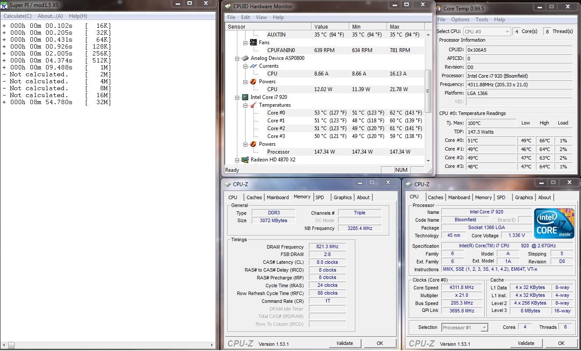
Task: Click the Radeon HD 4870 X2 card icon
Action: point(245,160)
